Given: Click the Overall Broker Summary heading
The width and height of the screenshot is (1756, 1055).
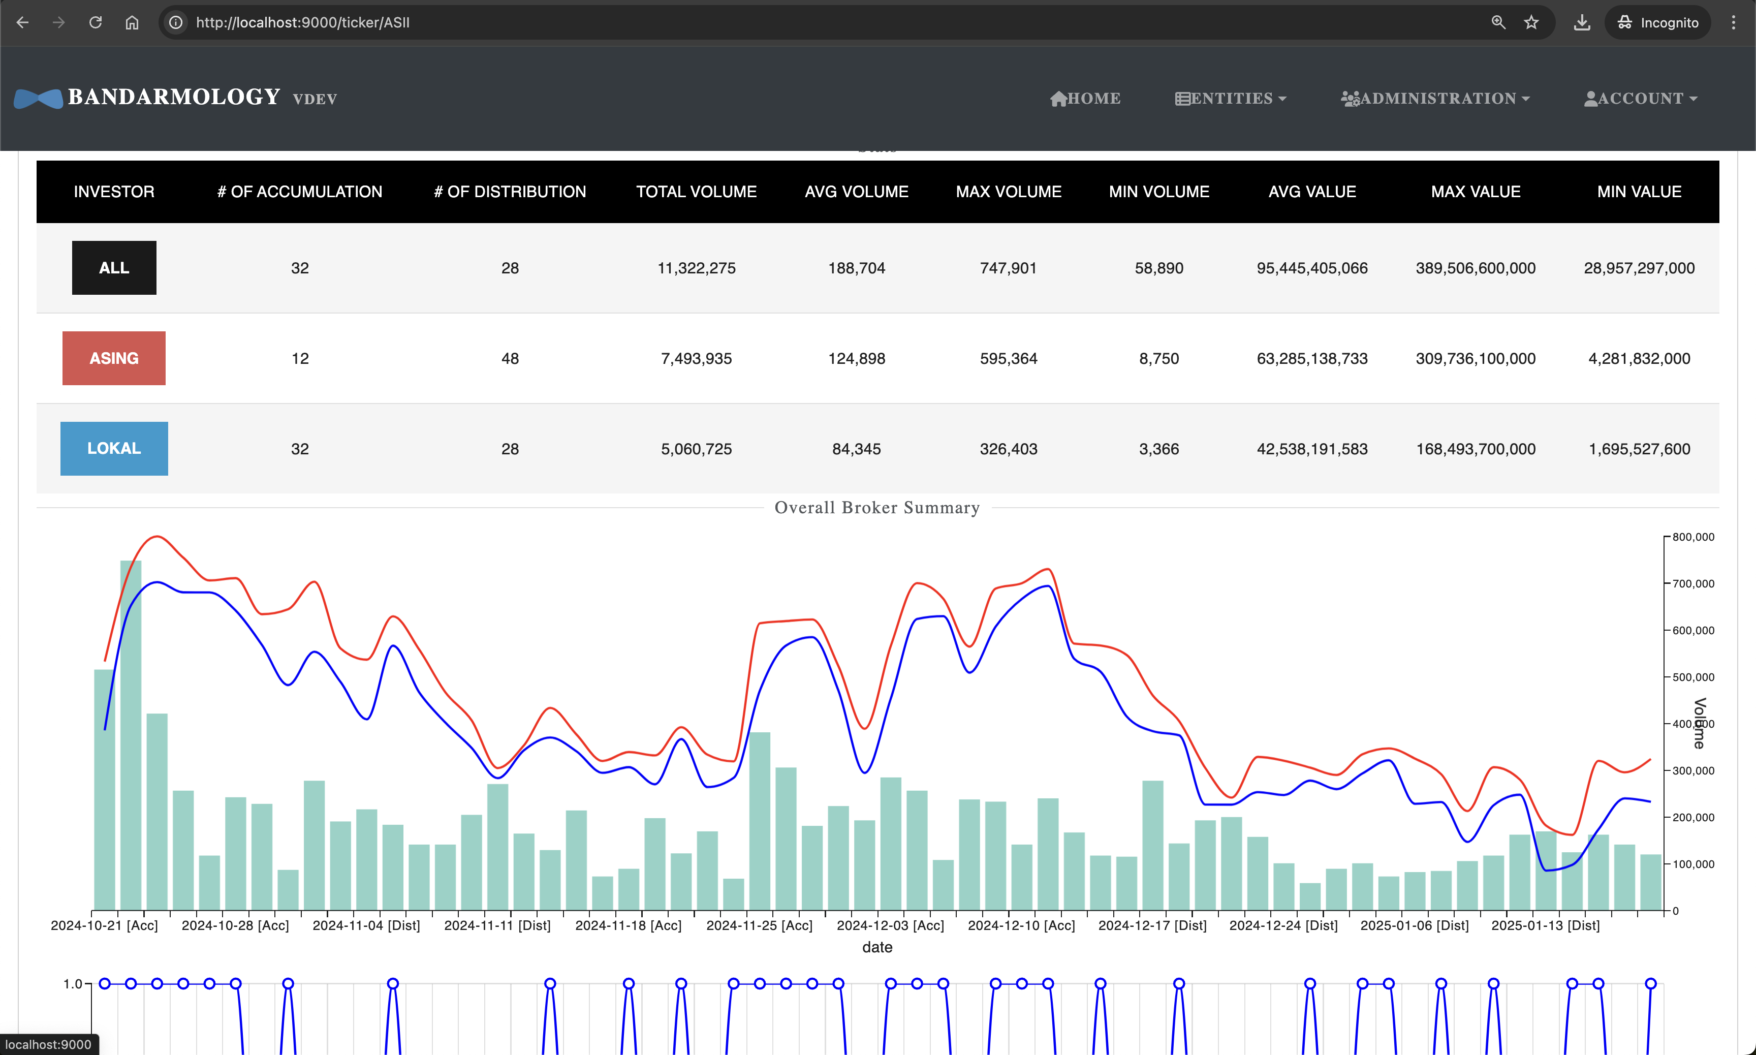Looking at the screenshot, I should 877,508.
